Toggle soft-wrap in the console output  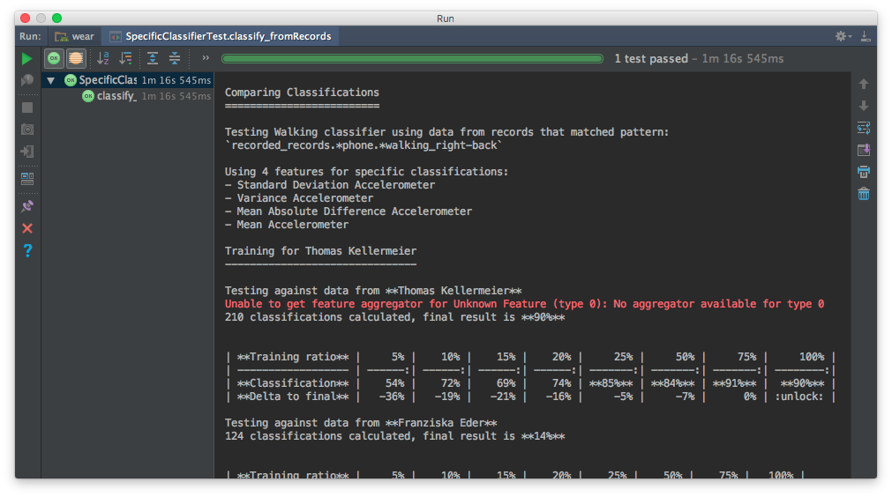point(864,128)
